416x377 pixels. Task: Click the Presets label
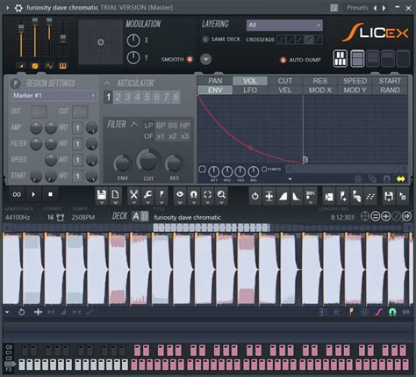[357, 8]
